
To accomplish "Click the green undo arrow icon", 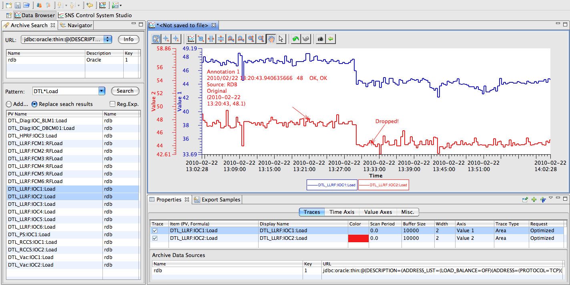I will click(295, 39).
